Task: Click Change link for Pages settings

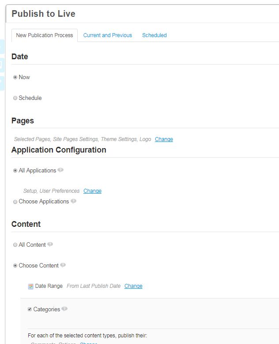Action: pos(164,139)
